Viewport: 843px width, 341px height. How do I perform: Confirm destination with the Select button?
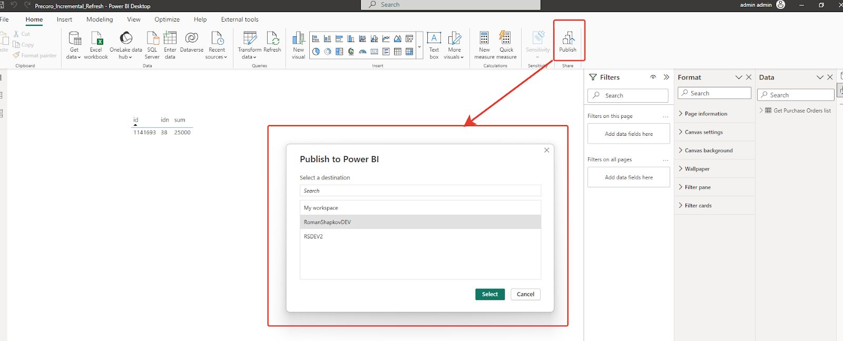[490, 294]
